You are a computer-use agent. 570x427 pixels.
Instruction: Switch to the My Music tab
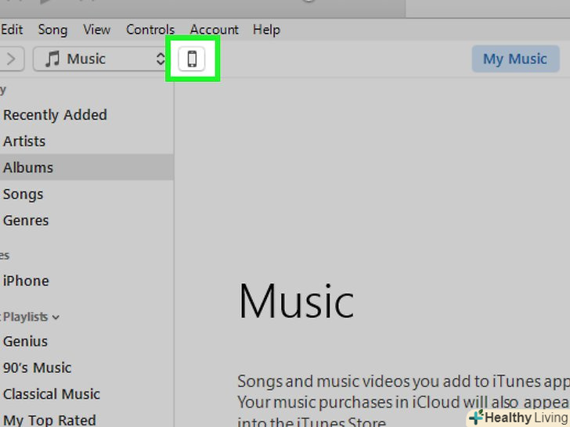coord(515,59)
